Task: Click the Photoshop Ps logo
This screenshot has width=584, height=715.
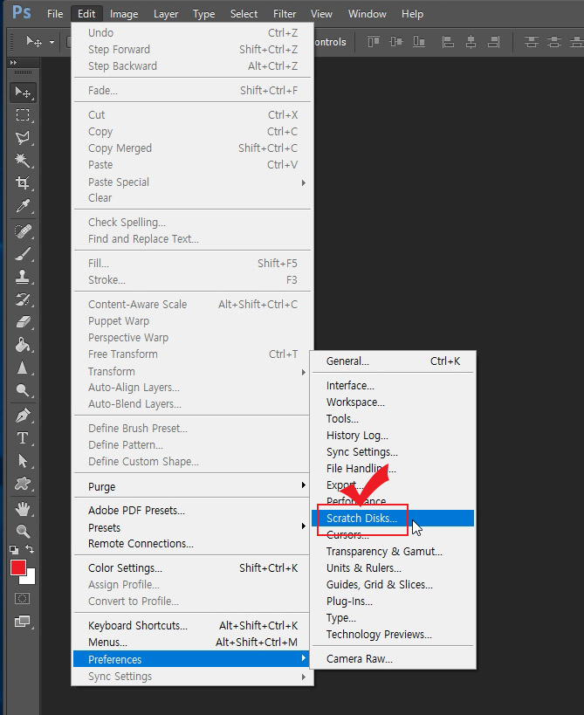Action: pos(22,12)
